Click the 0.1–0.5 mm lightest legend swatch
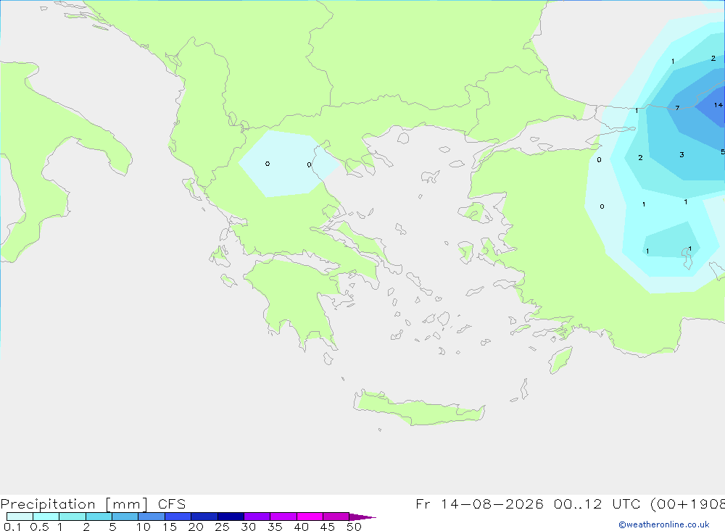Viewport: 725px width, 531px height. (x=20, y=517)
